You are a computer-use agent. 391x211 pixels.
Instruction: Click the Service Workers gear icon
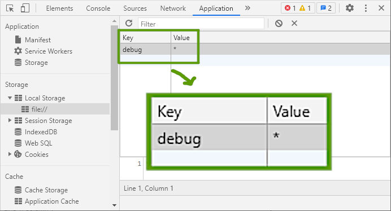point(18,51)
